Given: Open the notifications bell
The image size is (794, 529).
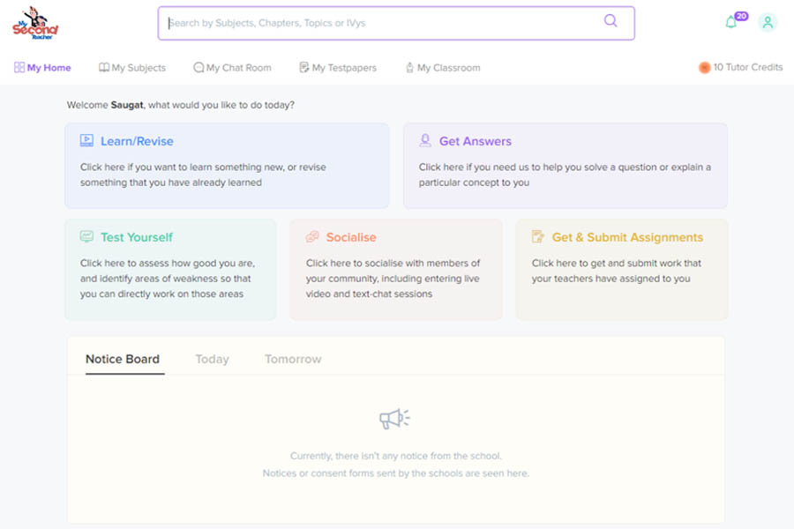Looking at the screenshot, I should [730, 21].
